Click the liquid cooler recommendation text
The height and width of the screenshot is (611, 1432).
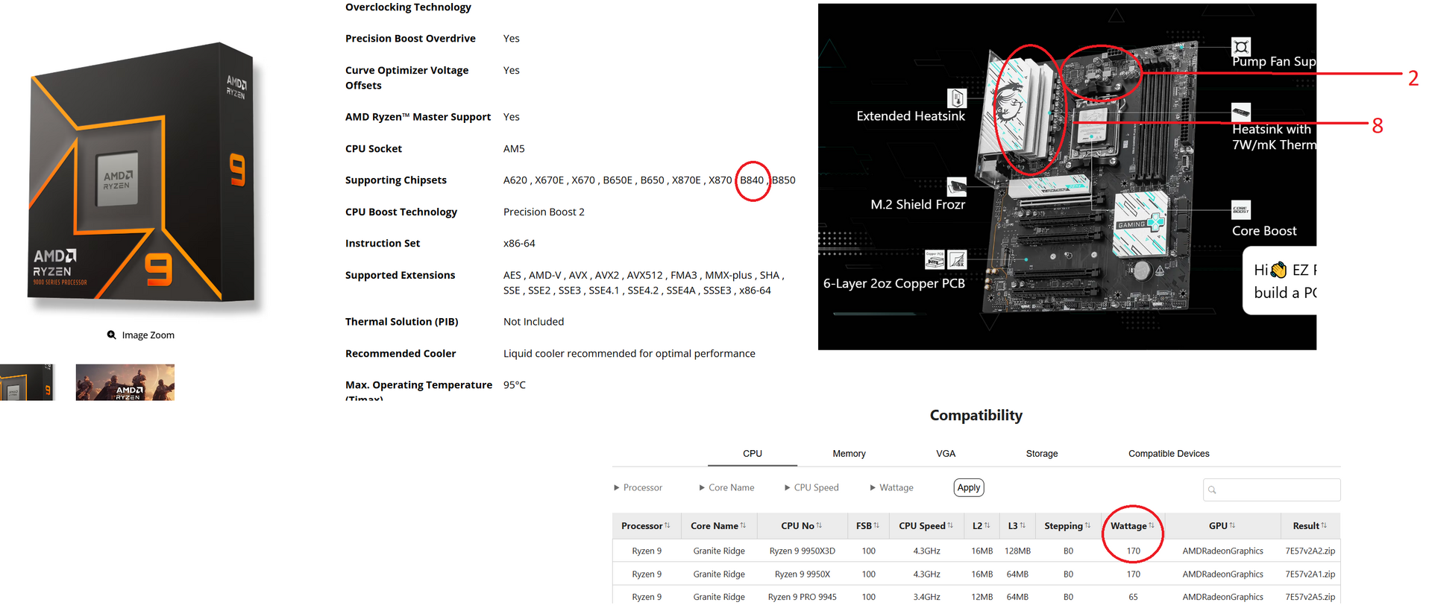[x=629, y=354]
